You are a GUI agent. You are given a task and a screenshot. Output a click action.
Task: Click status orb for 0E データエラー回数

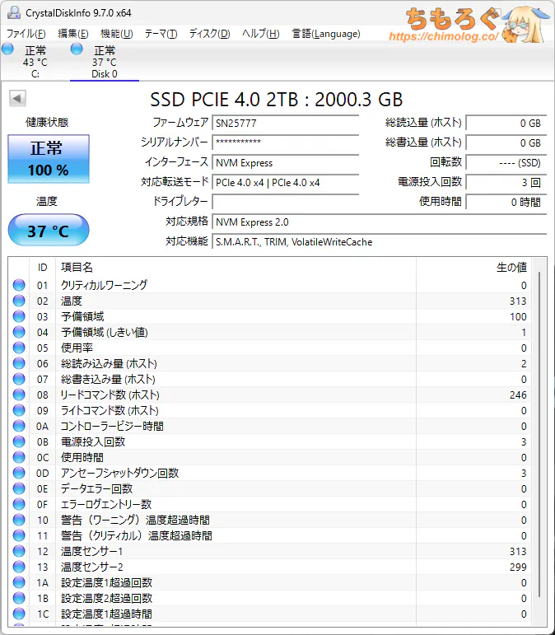(19, 488)
